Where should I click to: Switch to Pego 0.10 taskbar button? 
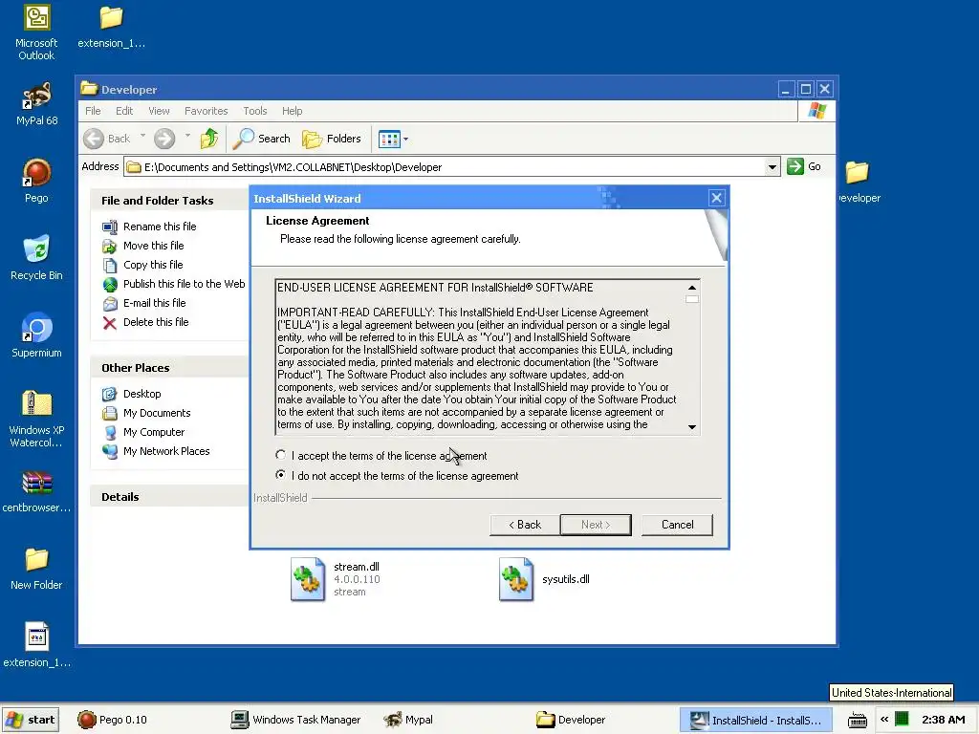pyautogui.click(x=113, y=720)
